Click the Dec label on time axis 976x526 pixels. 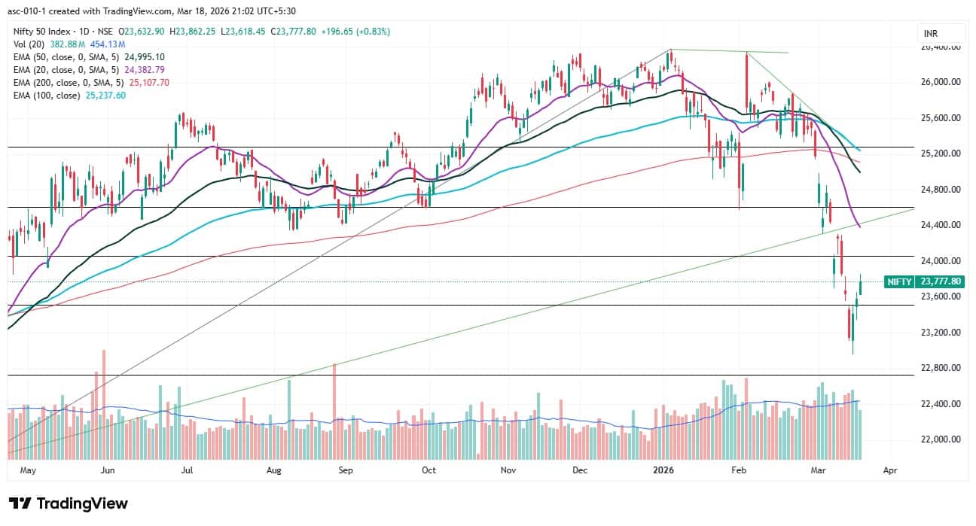580,470
